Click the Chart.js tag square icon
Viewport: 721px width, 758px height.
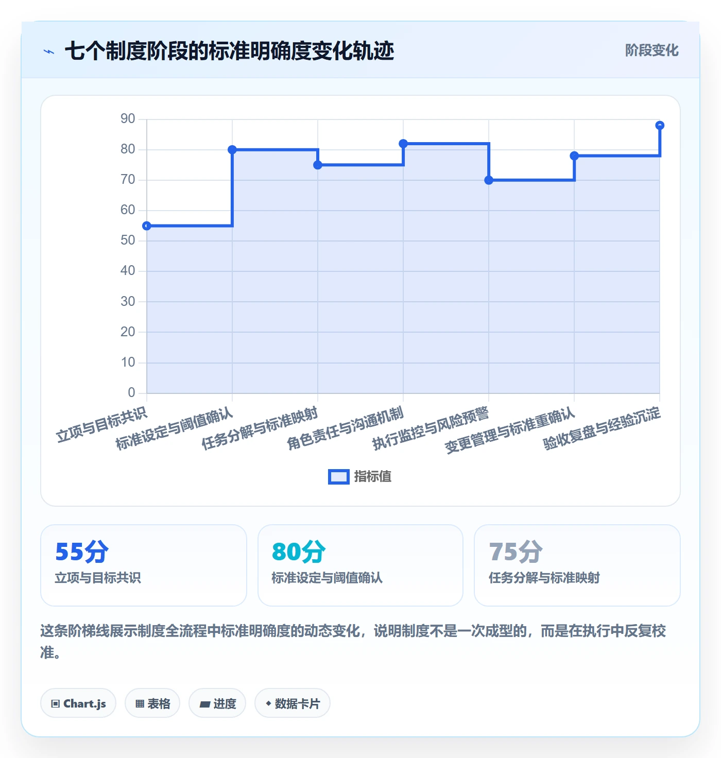point(56,704)
